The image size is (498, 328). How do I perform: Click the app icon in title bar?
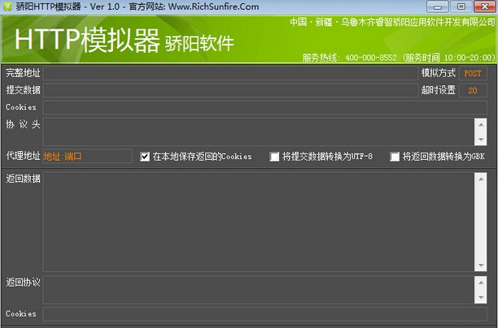[x=7, y=6]
